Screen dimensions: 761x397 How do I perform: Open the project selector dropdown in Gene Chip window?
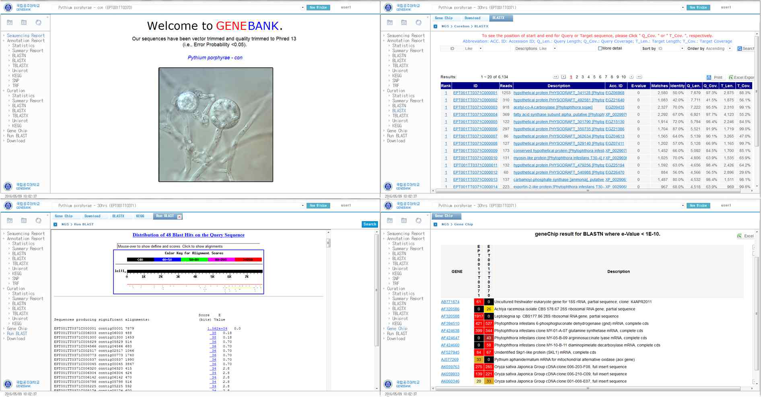pyautogui.click(x=683, y=206)
